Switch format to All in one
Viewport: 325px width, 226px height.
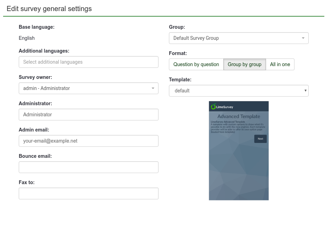click(x=280, y=64)
